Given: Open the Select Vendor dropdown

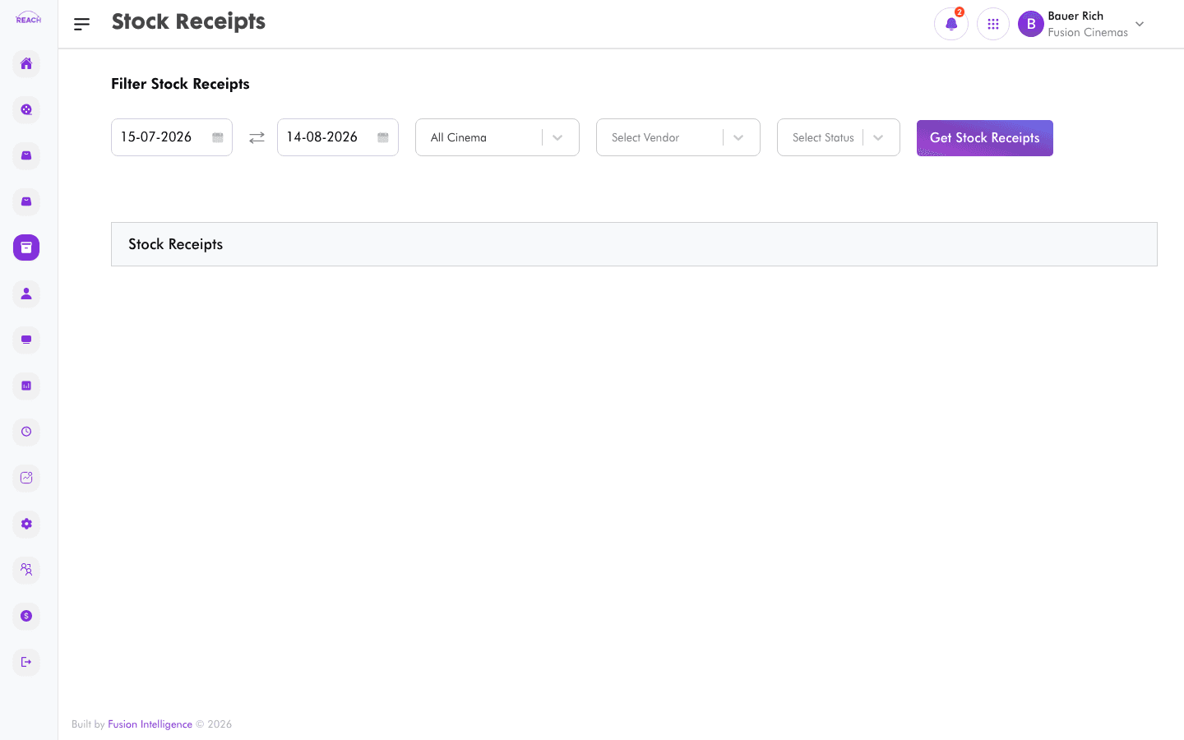Looking at the screenshot, I should pos(678,137).
